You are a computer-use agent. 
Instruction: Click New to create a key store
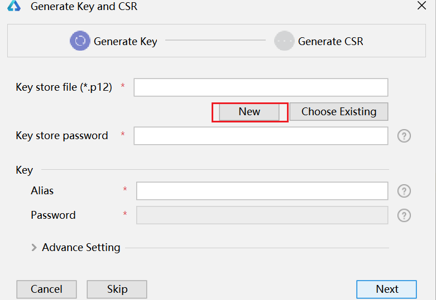[250, 112]
